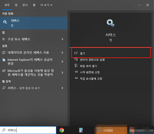Click the 구성 요소 서비스 icon

point(3,39)
